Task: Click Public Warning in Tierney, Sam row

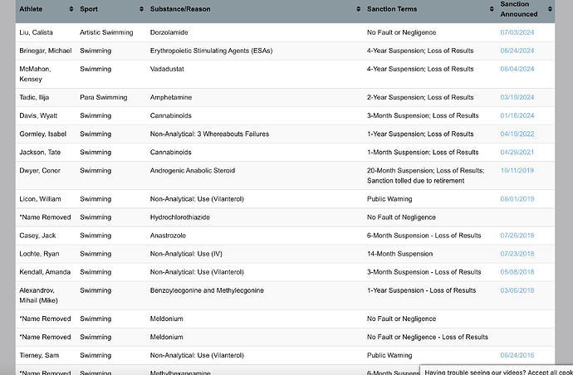Action: click(389, 355)
